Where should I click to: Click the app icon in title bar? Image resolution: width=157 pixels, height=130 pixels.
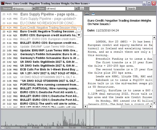click(3, 3)
